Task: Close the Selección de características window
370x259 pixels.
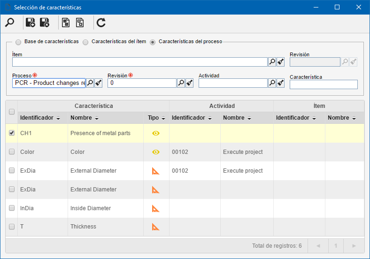Action: tap(359, 7)
